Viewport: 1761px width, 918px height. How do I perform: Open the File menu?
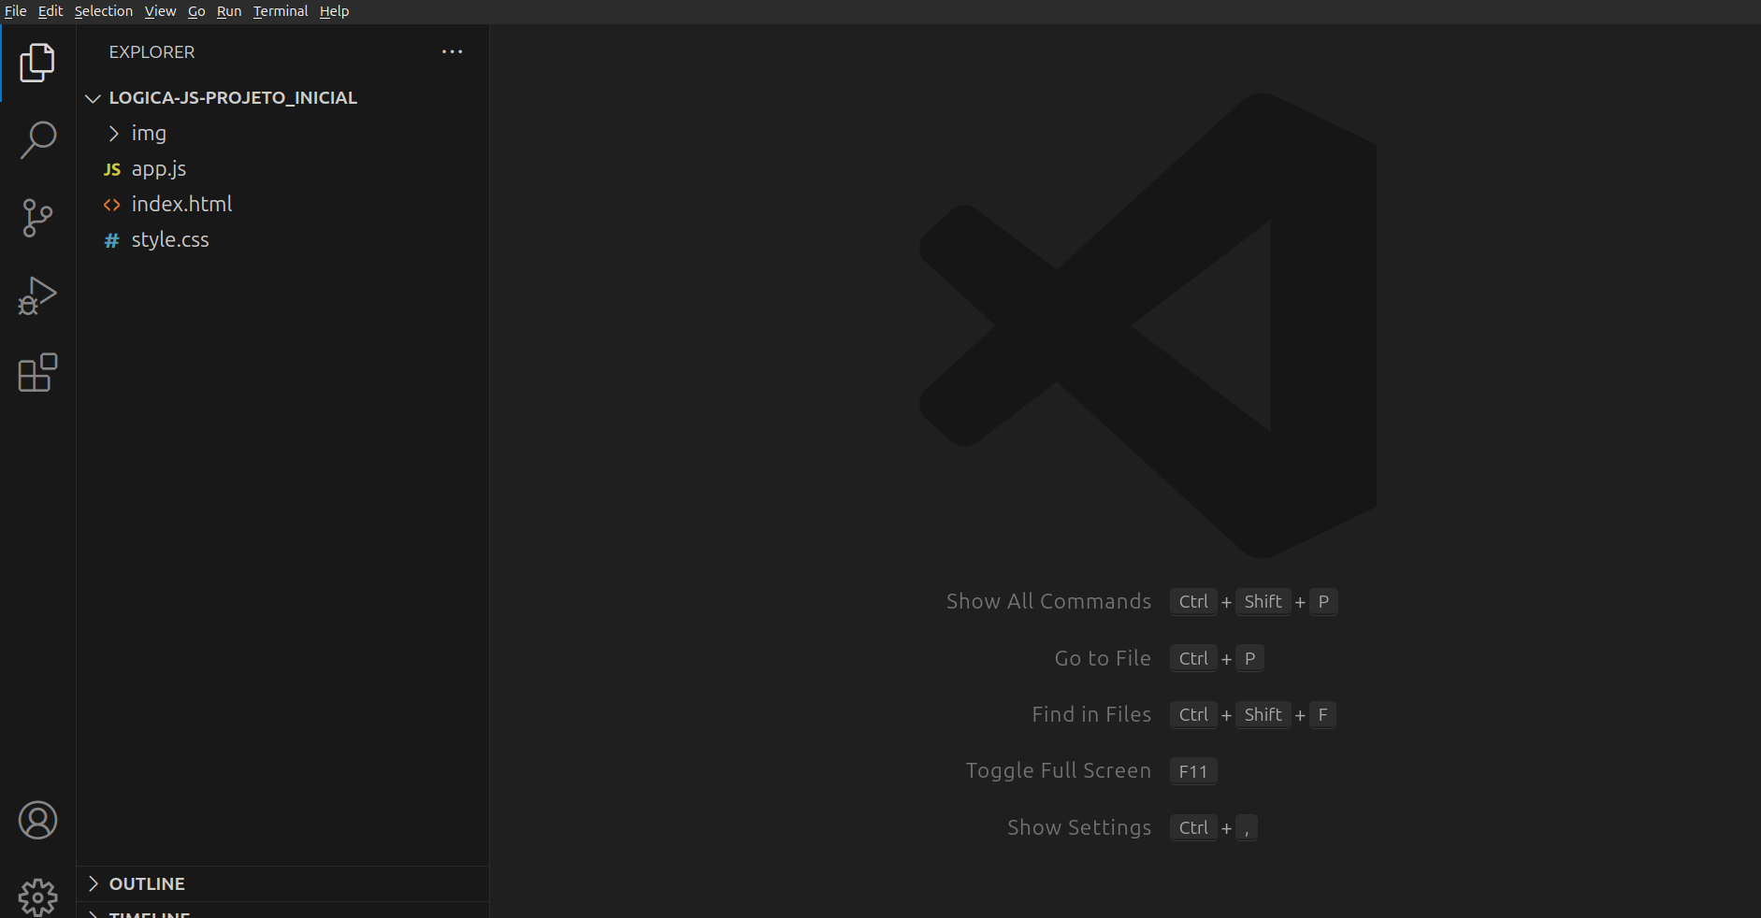(16, 11)
